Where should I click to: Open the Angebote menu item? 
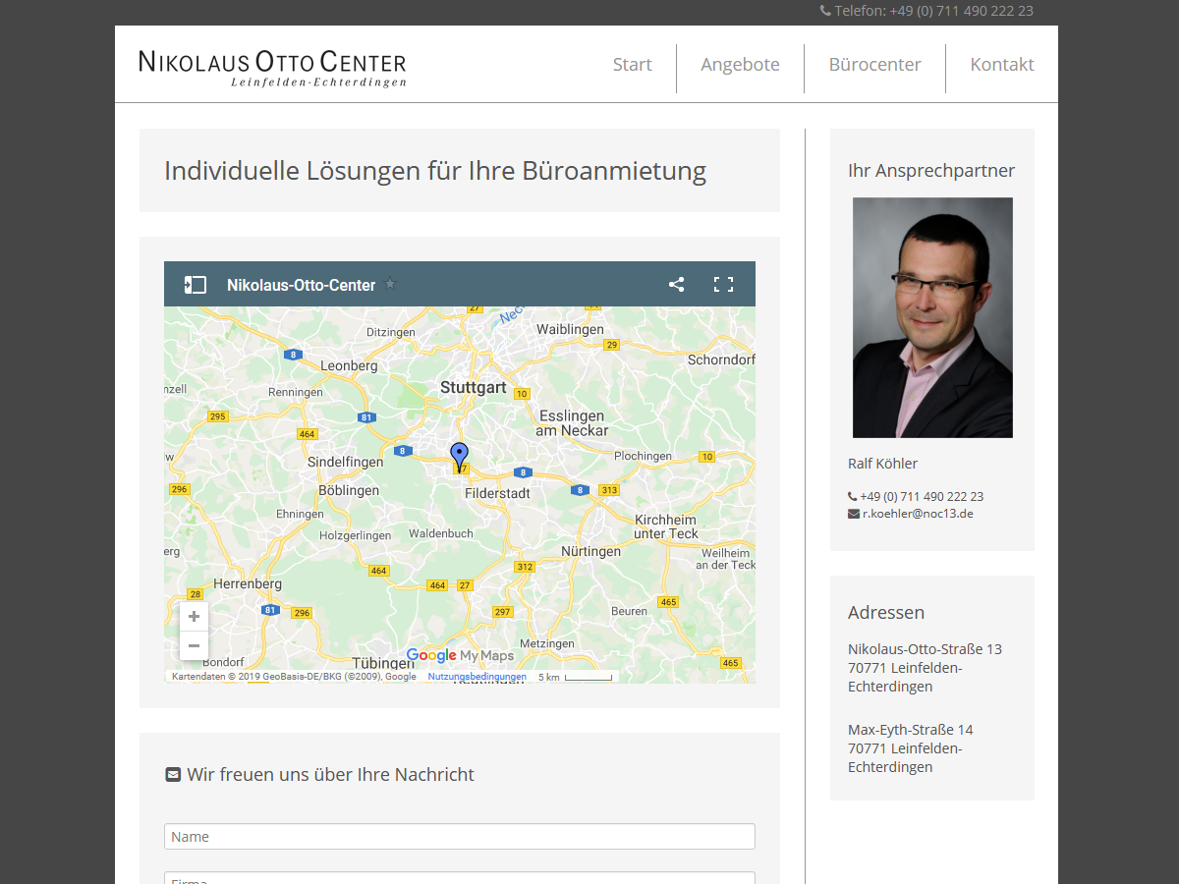(x=740, y=65)
